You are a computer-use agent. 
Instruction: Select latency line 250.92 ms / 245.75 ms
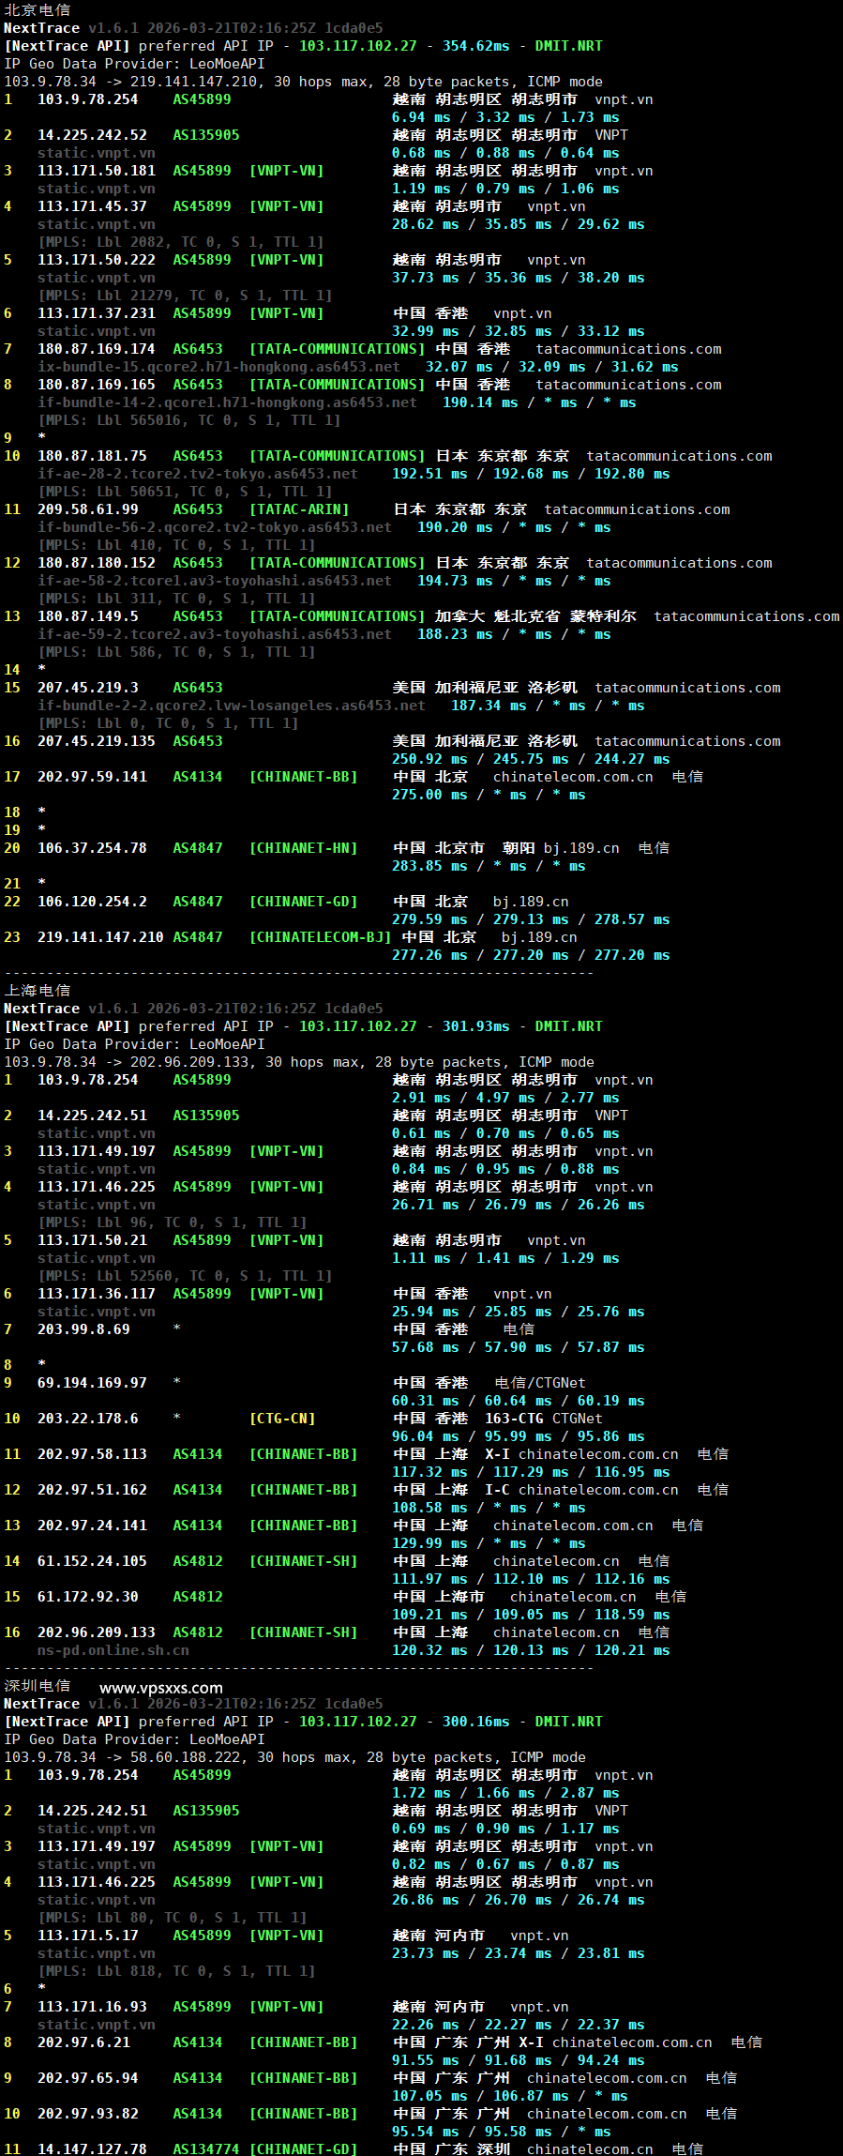(531, 759)
